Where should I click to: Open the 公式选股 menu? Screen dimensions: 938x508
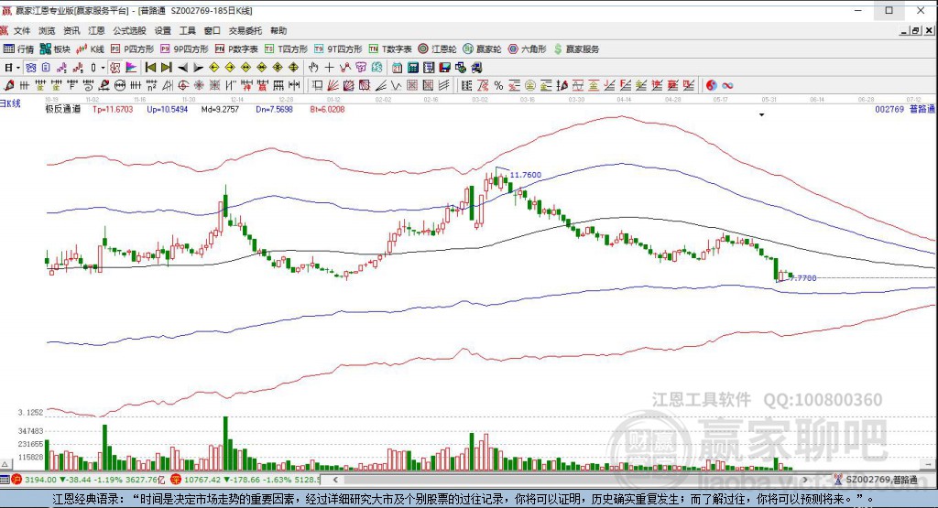129,30
